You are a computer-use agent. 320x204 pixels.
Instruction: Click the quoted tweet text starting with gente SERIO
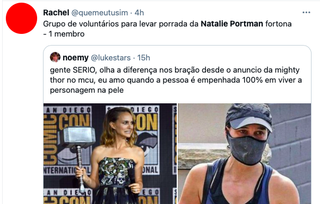pyautogui.click(x=176, y=80)
